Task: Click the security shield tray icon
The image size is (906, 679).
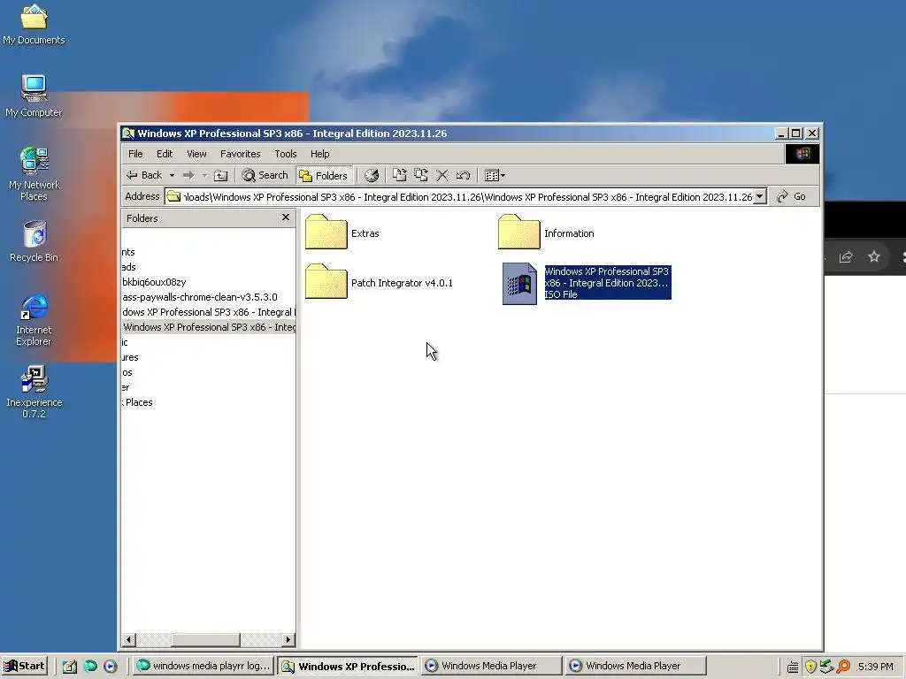Action: point(810,667)
